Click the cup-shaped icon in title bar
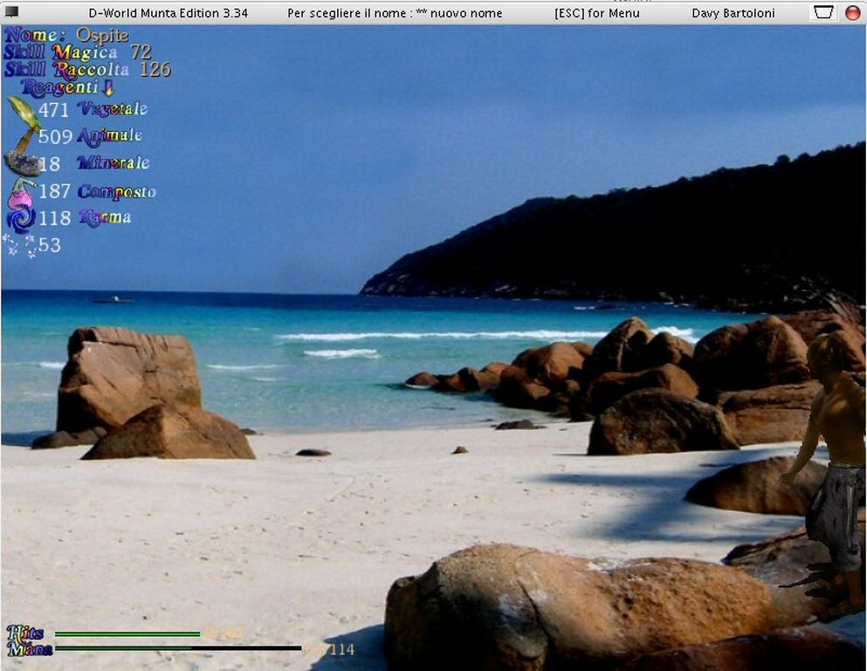The width and height of the screenshot is (867, 671). pyautogui.click(x=823, y=12)
